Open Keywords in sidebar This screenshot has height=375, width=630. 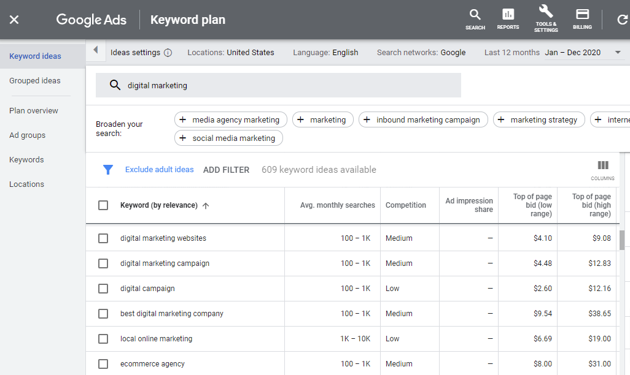[x=26, y=160]
